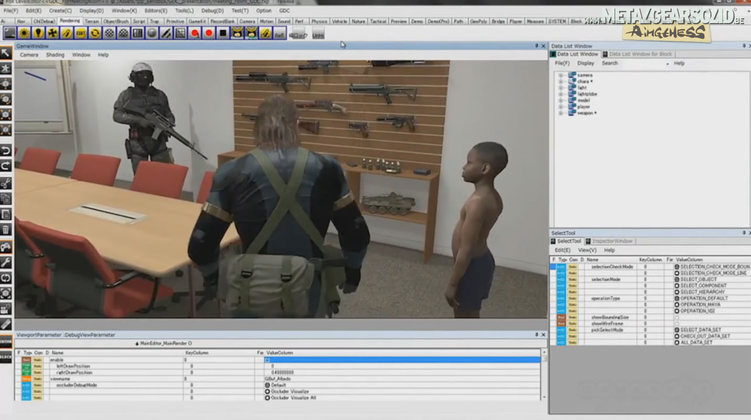The image size is (751, 420).
Task: Open the GDC menu
Action: 284,10
